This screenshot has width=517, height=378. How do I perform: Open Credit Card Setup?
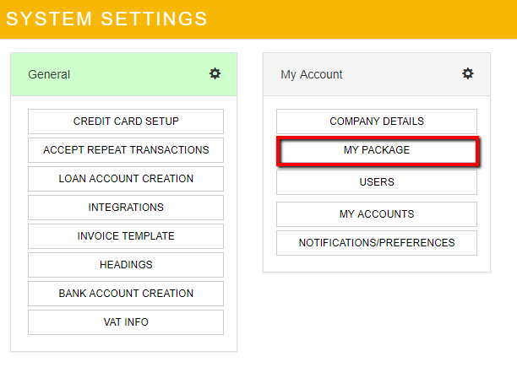[x=126, y=121]
